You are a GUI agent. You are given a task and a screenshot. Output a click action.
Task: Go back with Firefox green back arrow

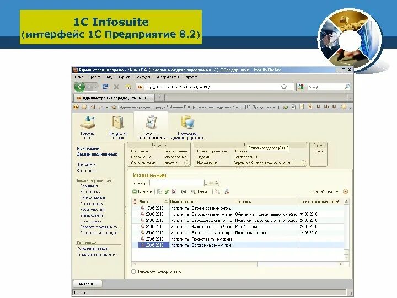(79, 87)
